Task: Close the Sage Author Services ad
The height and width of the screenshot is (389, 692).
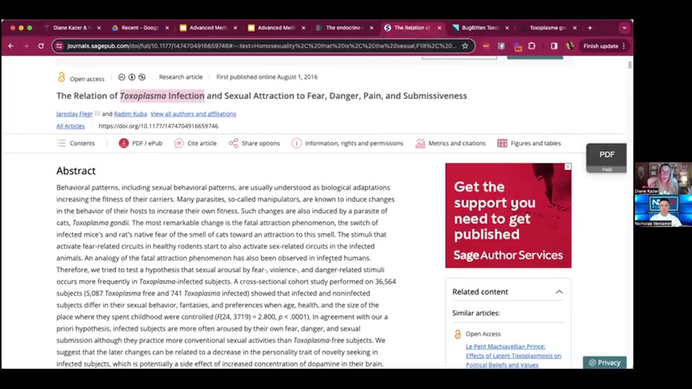Action: tap(567, 167)
